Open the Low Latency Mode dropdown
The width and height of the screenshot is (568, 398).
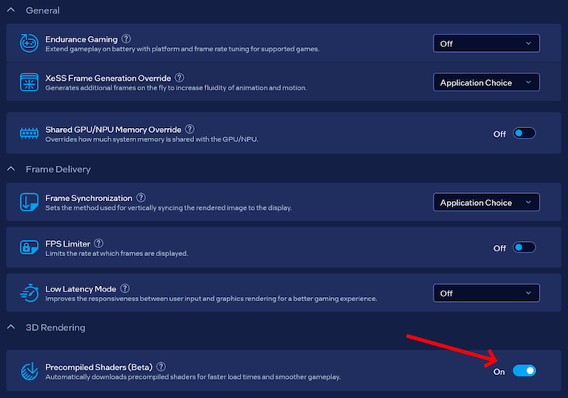[486, 293]
